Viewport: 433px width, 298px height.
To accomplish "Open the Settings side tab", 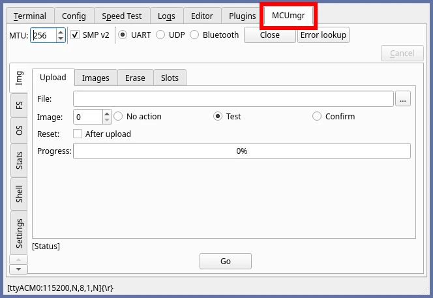I will (19, 233).
